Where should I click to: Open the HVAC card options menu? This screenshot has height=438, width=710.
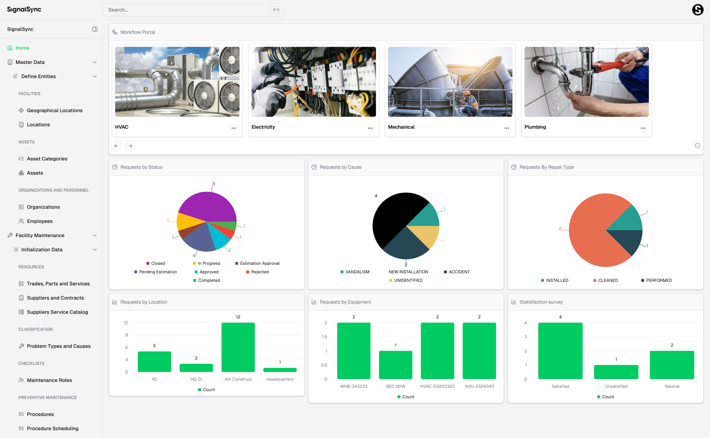[234, 128]
